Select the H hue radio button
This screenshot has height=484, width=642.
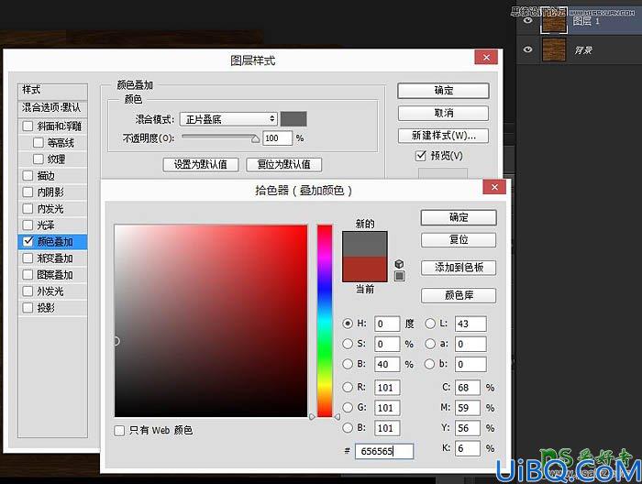(348, 324)
